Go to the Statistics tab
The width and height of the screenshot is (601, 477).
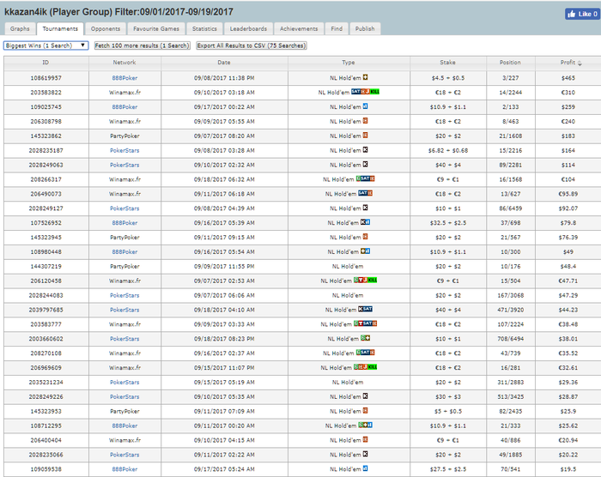click(x=204, y=28)
